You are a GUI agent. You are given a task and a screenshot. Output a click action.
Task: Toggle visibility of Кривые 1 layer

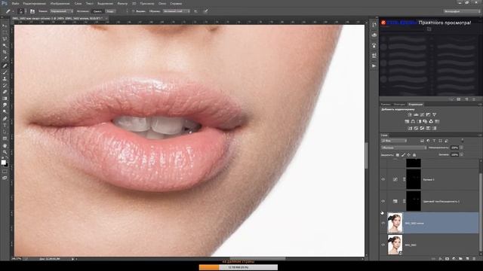tap(383, 179)
